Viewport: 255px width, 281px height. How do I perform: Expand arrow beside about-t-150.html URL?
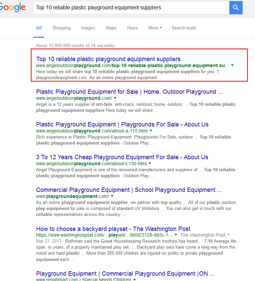pos(150,164)
